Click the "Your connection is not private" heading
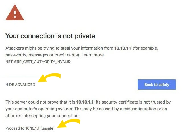The image size is (182, 135). pos(50,36)
